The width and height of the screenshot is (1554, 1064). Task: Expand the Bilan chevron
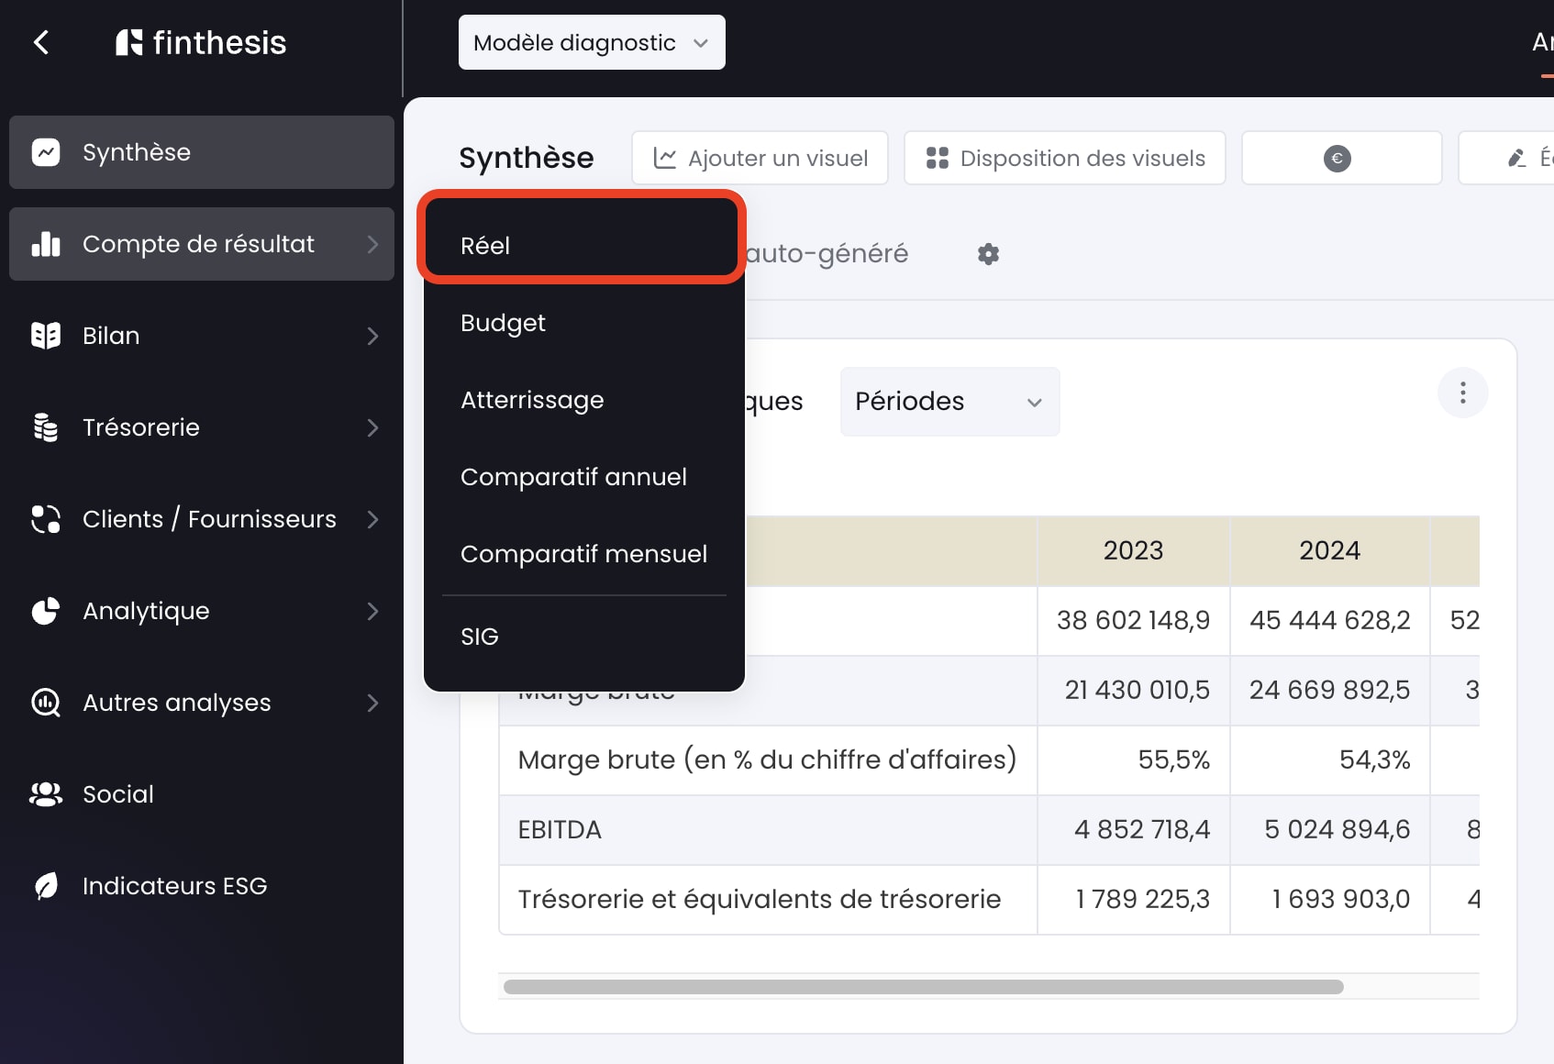(372, 336)
